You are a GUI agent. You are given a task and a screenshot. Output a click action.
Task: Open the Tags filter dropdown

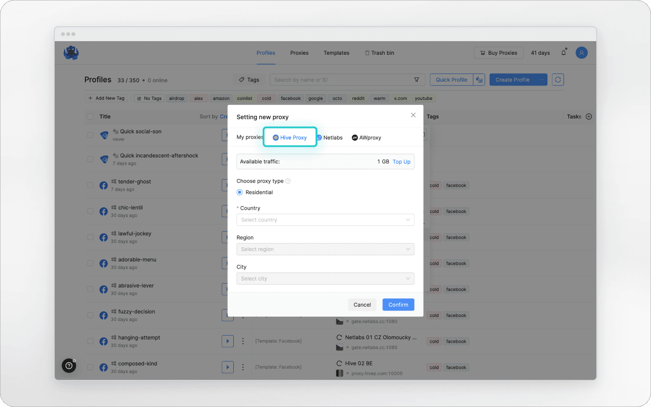249,80
